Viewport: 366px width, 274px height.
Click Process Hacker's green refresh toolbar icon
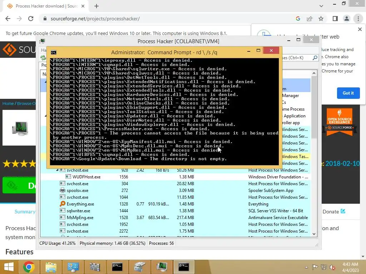pos(43,57)
